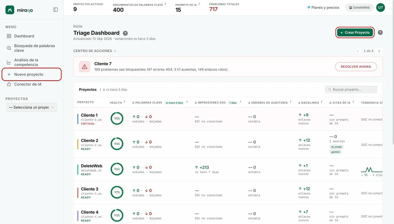Click the 96% health ring for DeleteWeb
The height and width of the screenshot is (224, 394).
coord(117,169)
